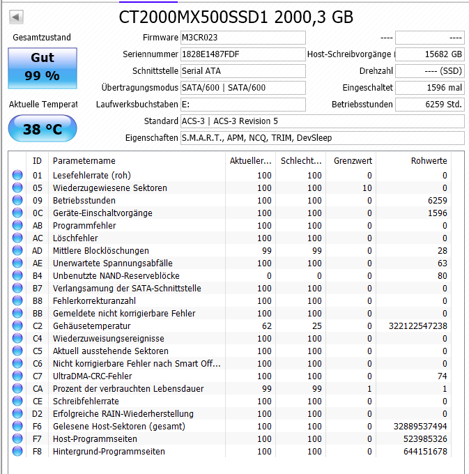Click the status orb for Gemeldete nicht korrigierbare Fehler

tap(17, 314)
